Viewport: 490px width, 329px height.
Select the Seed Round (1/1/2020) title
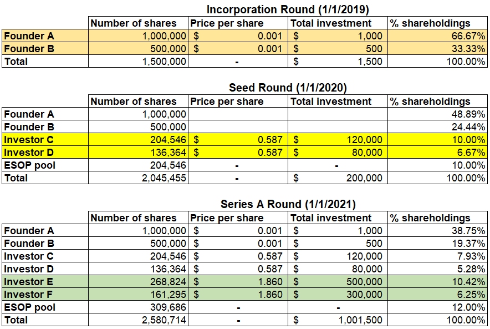288,88
